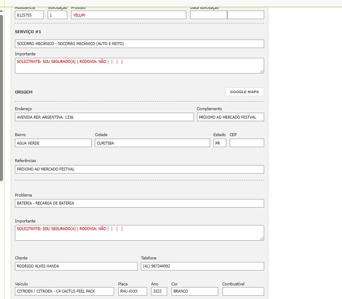The height and width of the screenshot is (299, 342).
Task: Click the first Importante text area
Action: point(139,66)
